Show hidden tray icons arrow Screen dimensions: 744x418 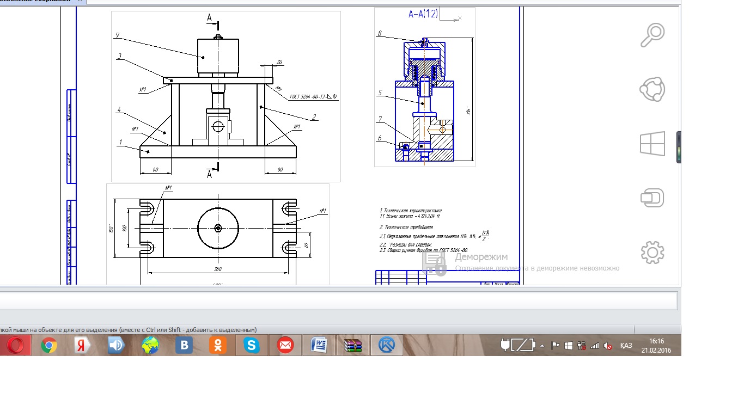point(542,346)
